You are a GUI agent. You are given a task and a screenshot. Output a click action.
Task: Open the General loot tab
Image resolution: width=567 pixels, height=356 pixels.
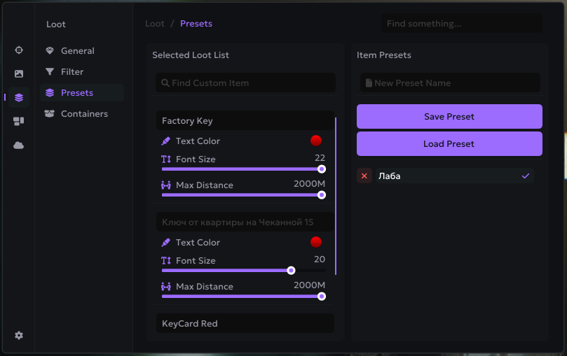point(77,51)
